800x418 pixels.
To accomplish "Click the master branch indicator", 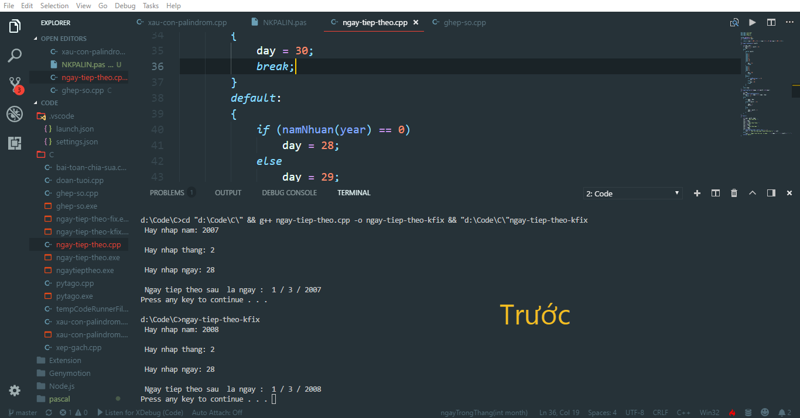I will pos(22,412).
